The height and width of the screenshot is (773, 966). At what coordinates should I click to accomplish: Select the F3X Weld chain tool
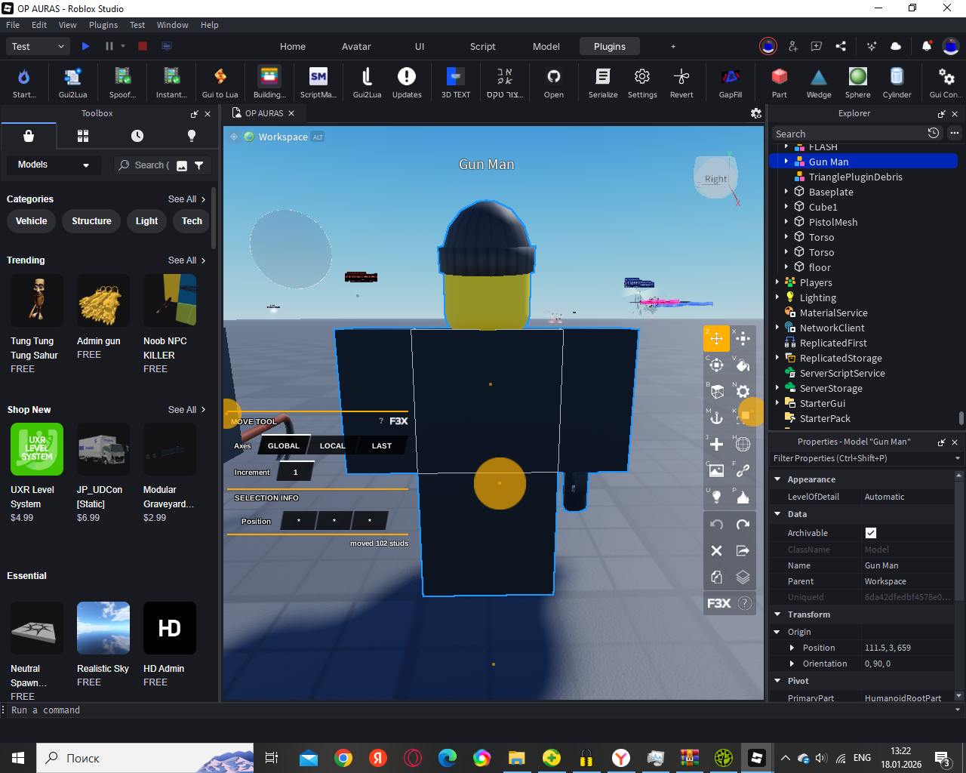click(x=743, y=470)
